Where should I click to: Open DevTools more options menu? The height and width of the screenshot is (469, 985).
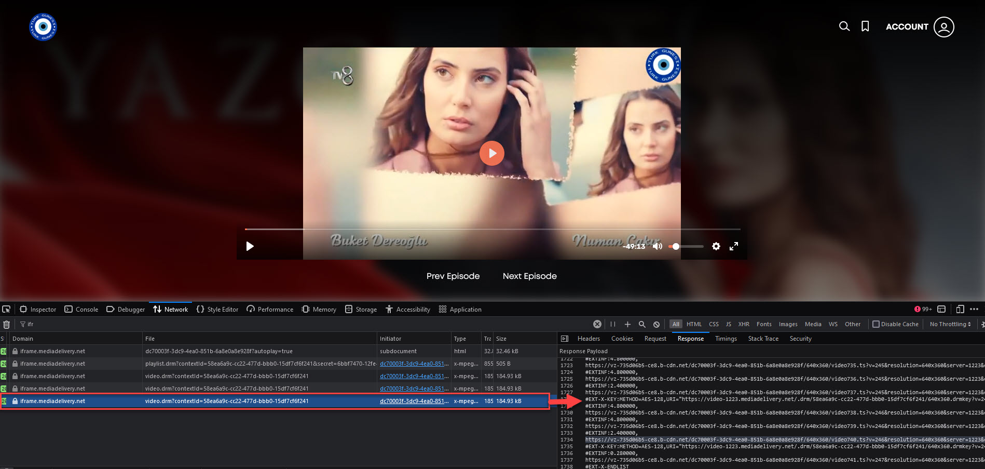pyautogui.click(x=974, y=310)
